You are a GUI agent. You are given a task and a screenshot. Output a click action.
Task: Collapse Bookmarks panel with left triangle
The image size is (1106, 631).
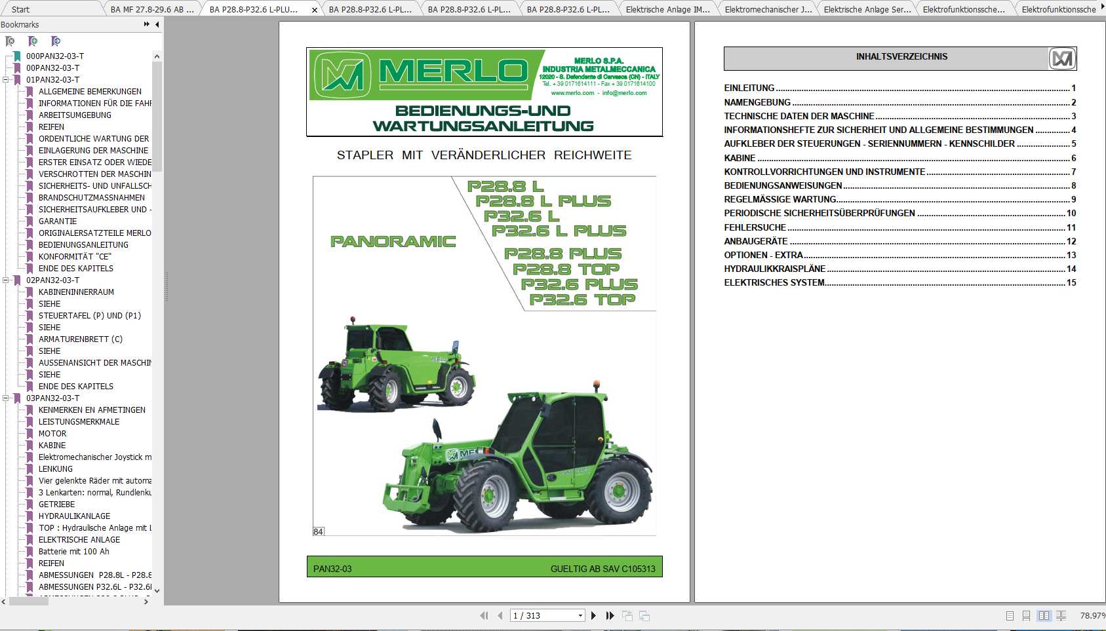tap(157, 24)
